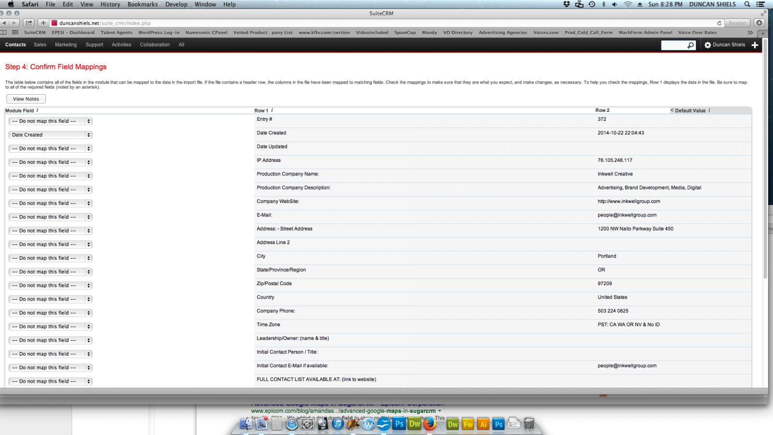
Task: Open the Develop menu
Action: (176, 4)
